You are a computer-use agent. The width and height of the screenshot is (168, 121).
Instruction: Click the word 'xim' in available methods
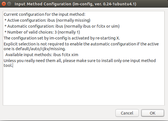point(75,55)
